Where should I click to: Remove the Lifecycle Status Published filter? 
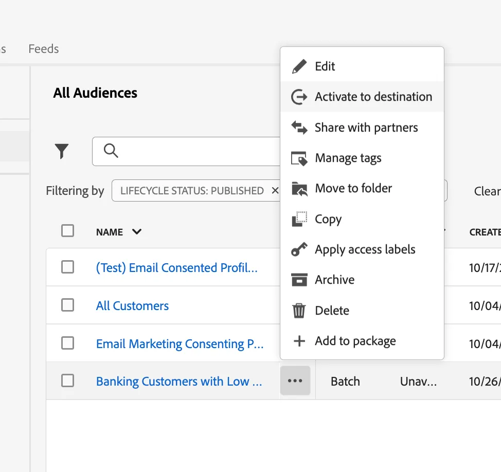coord(275,191)
